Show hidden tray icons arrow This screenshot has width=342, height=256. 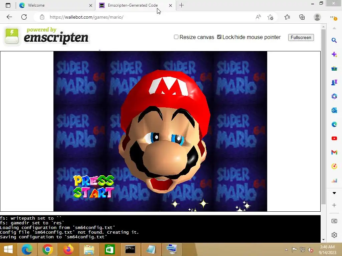click(286, 250)
